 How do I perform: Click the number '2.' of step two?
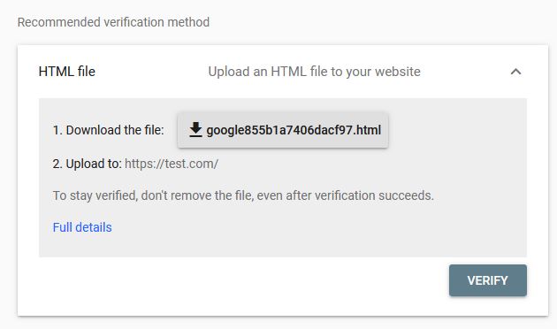pos(57,164)
